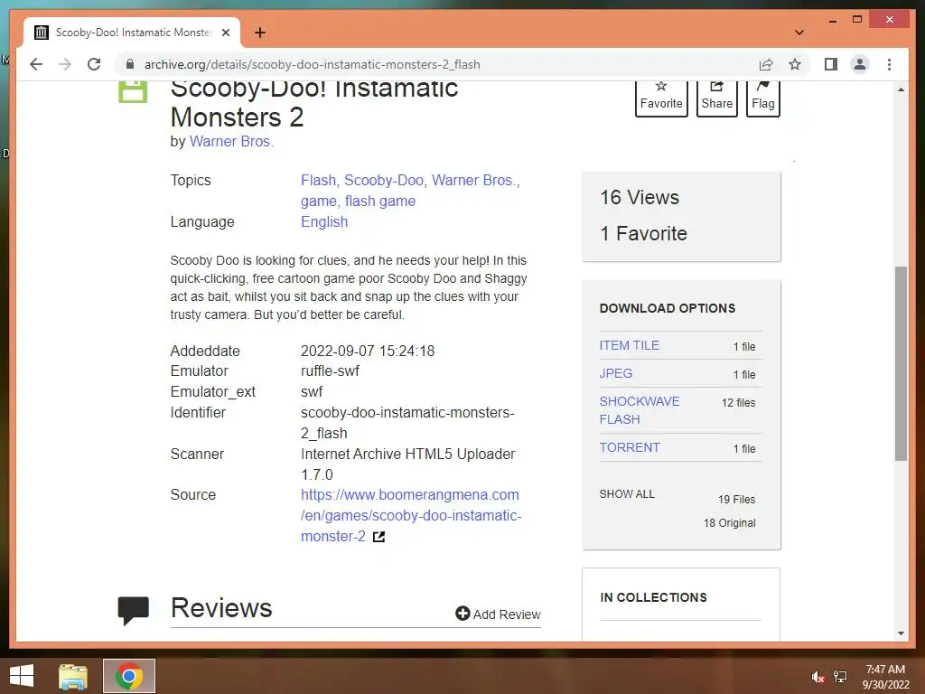Open the Chrome three-dot menu
Image resolution: width=925 pixels, height=694 pixels.
click(x=889, y=64)
